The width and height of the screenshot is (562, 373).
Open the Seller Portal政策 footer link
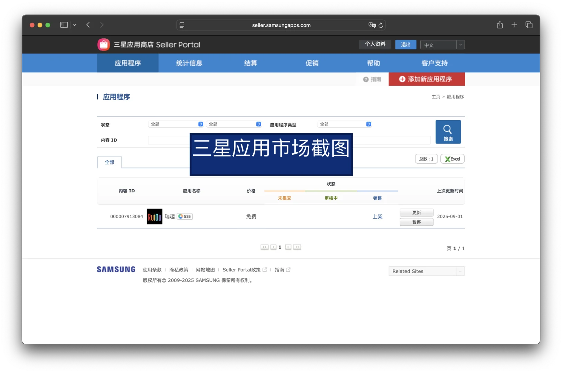click(245, 270)
